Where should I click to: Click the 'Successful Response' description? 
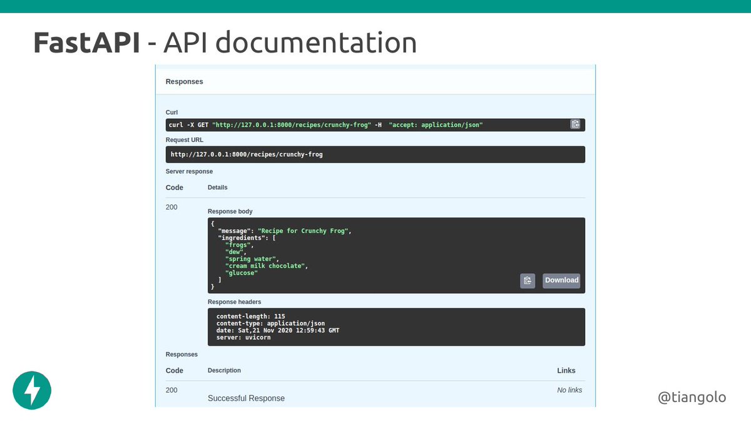(246, 398)
